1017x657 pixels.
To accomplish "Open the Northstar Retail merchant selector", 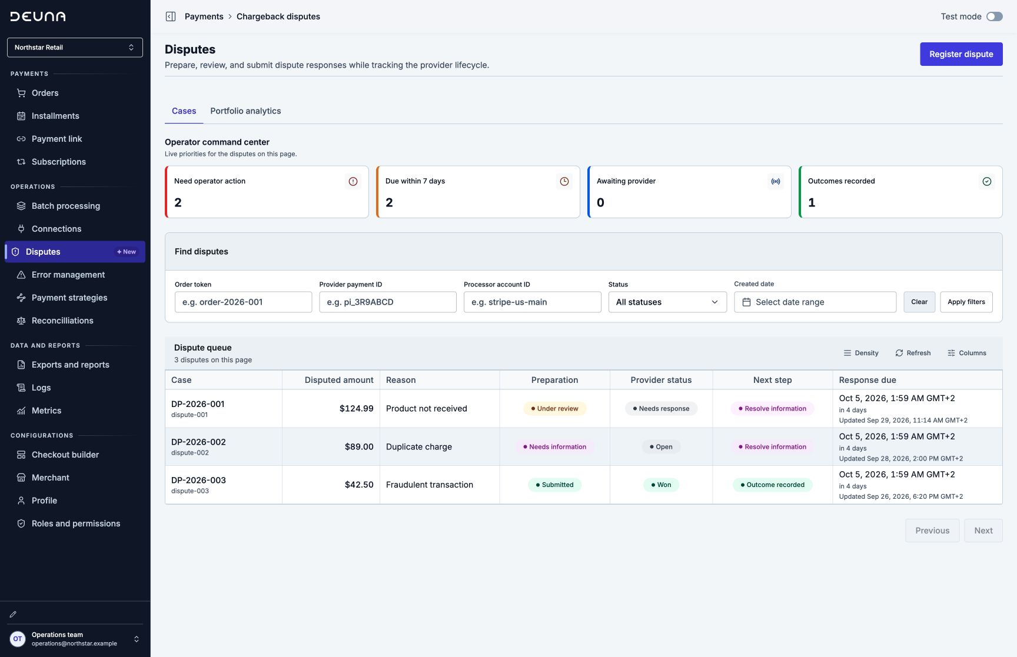I will tap(75, 47).
